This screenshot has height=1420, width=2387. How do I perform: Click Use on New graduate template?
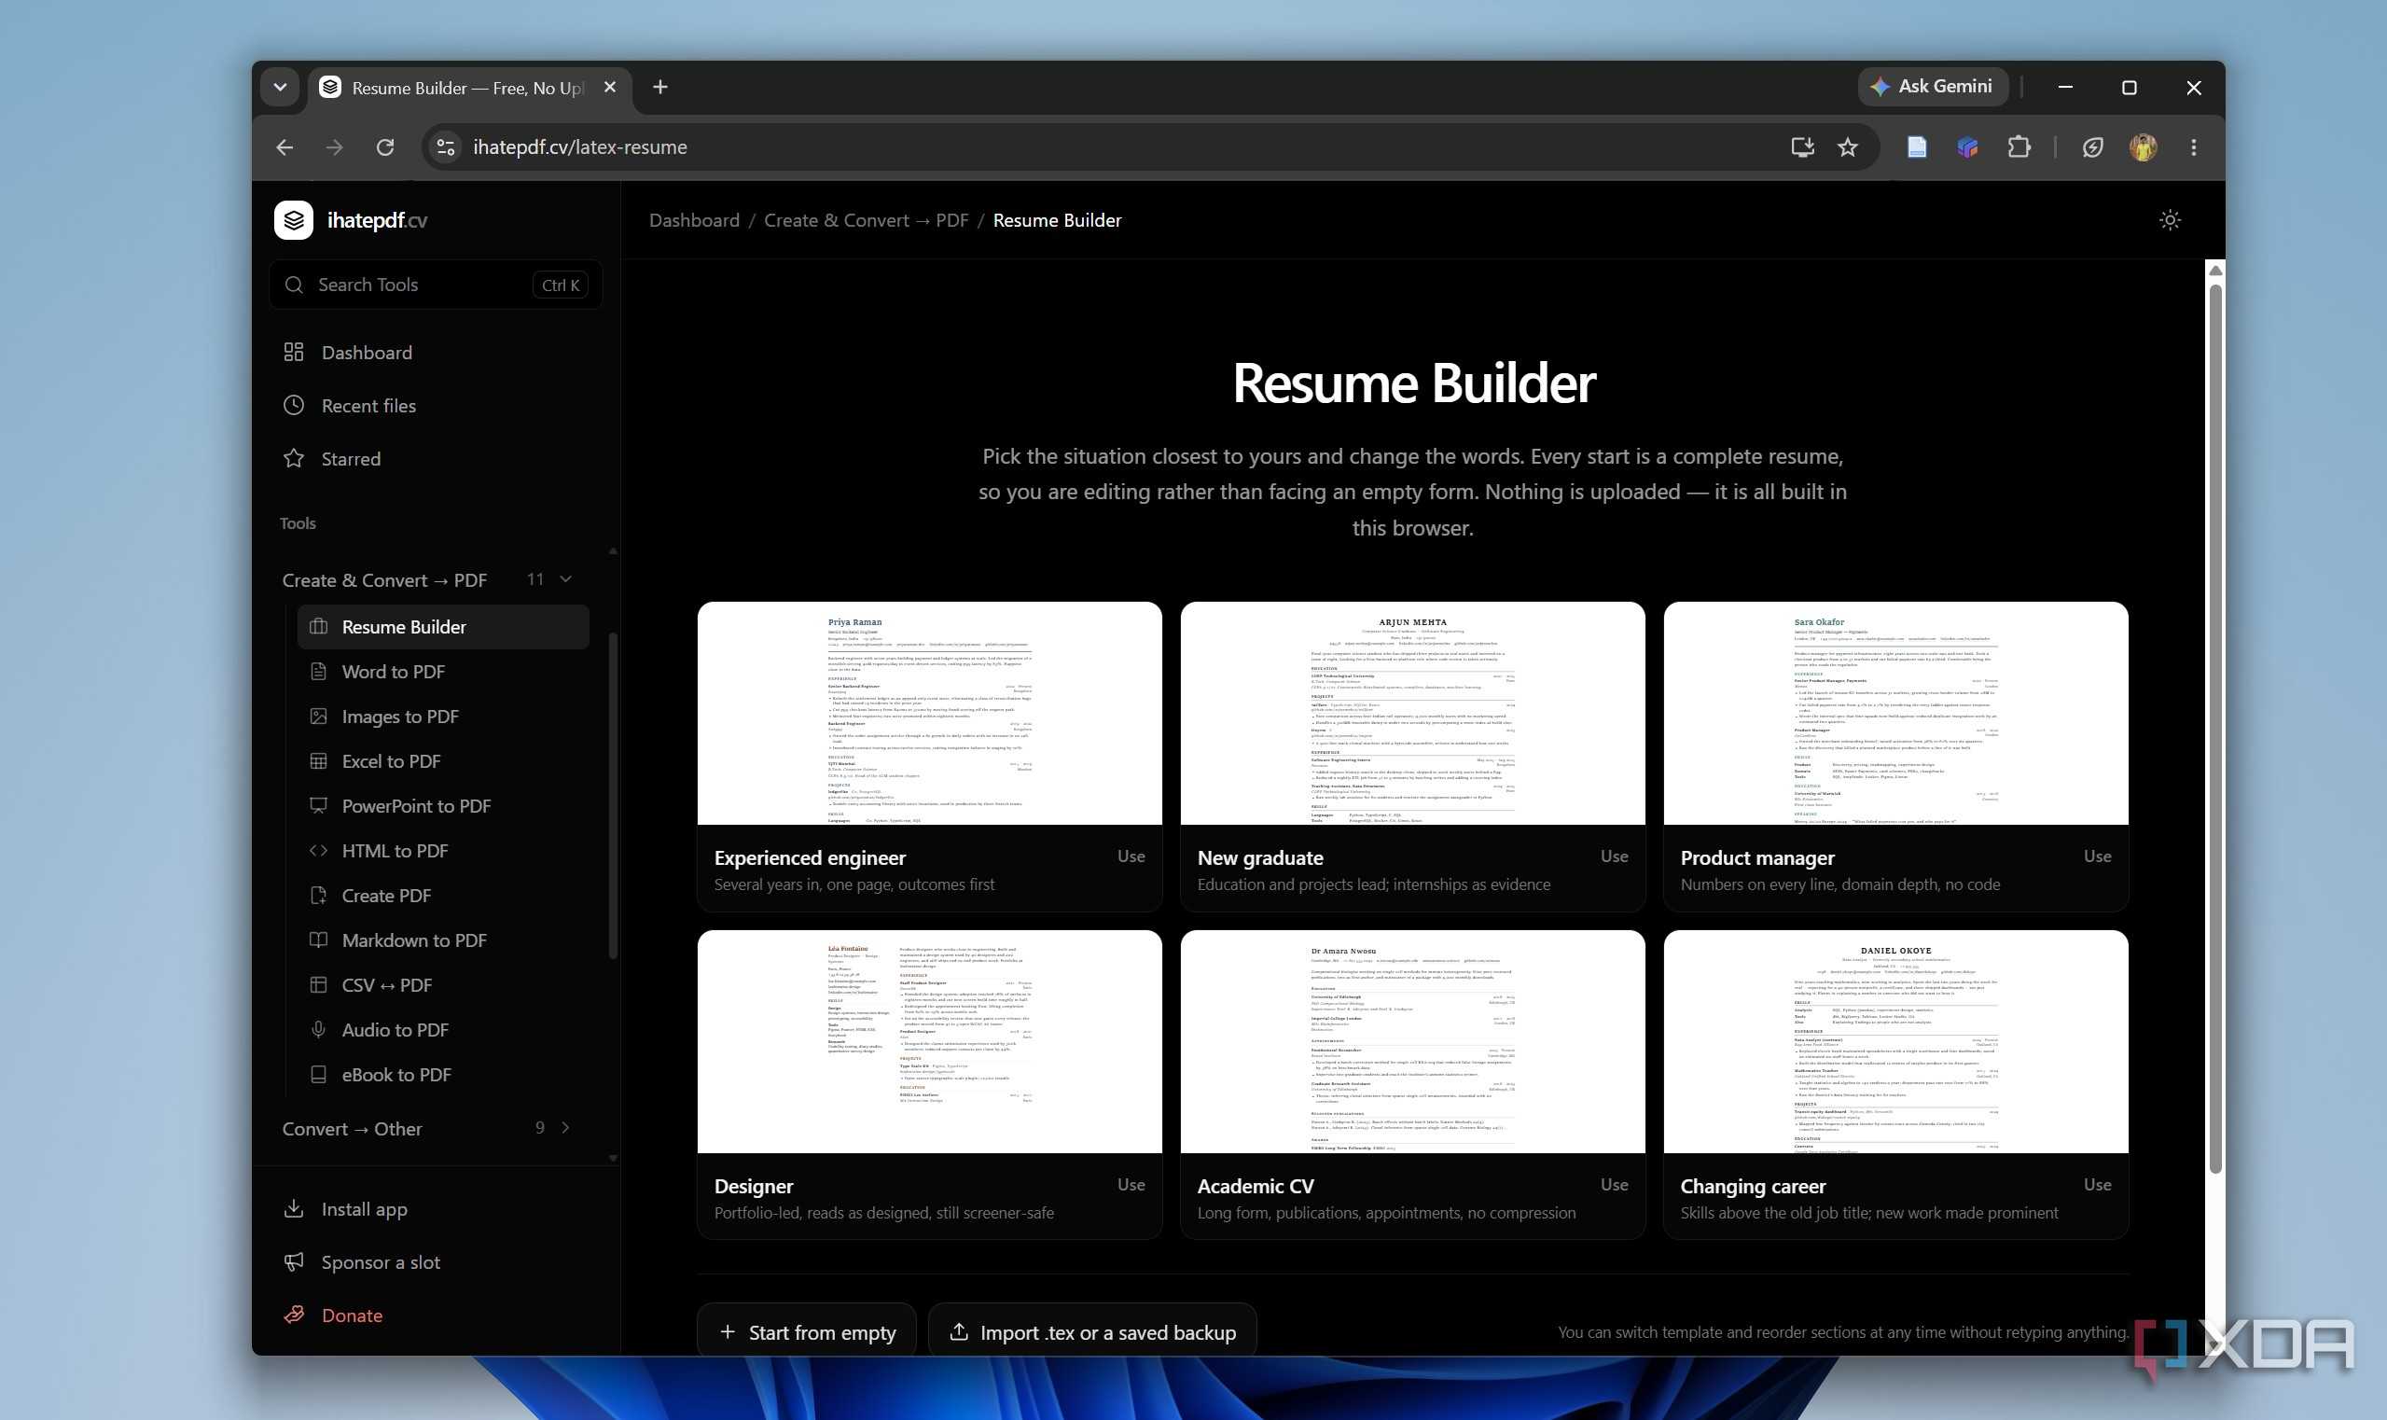pyautogui.click(x=1614, y=856)
